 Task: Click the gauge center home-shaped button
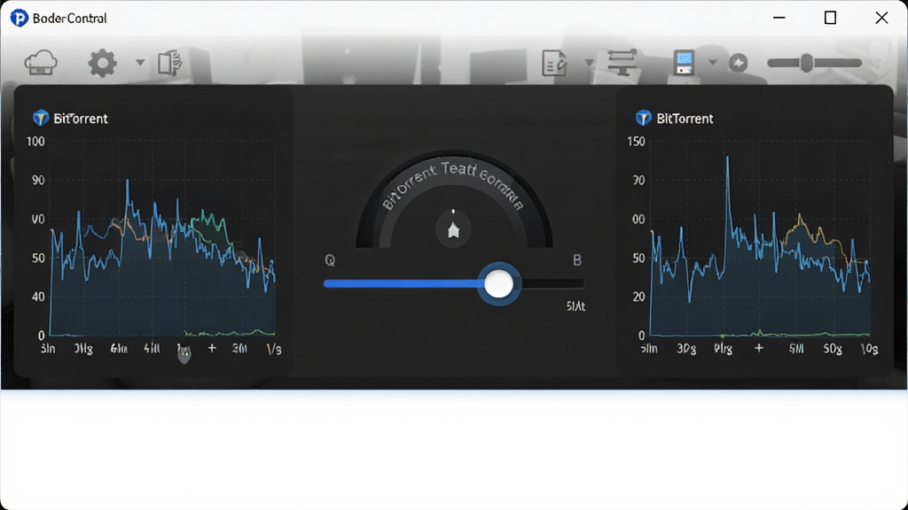pos(453,229)
